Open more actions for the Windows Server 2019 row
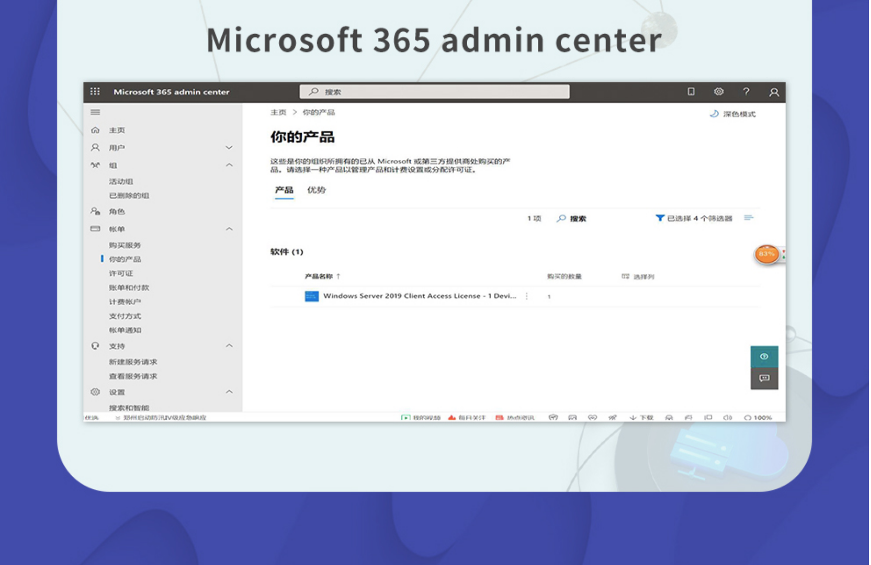 click(527, 296)
